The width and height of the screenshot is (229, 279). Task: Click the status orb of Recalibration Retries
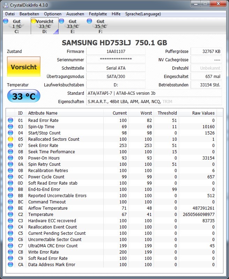(x=10, y=170)
